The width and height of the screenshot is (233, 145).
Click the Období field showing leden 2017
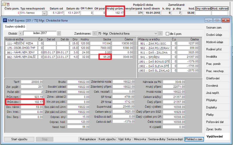(x=40, y=33)
